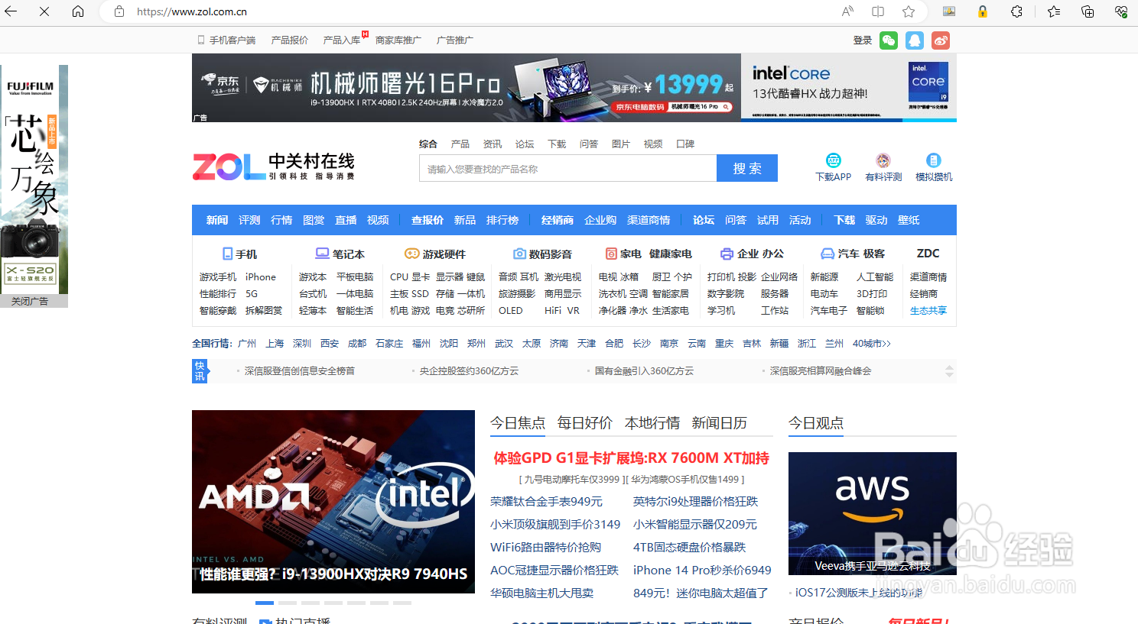Select 广州 in 全国行情 cities

click(247, 344)
